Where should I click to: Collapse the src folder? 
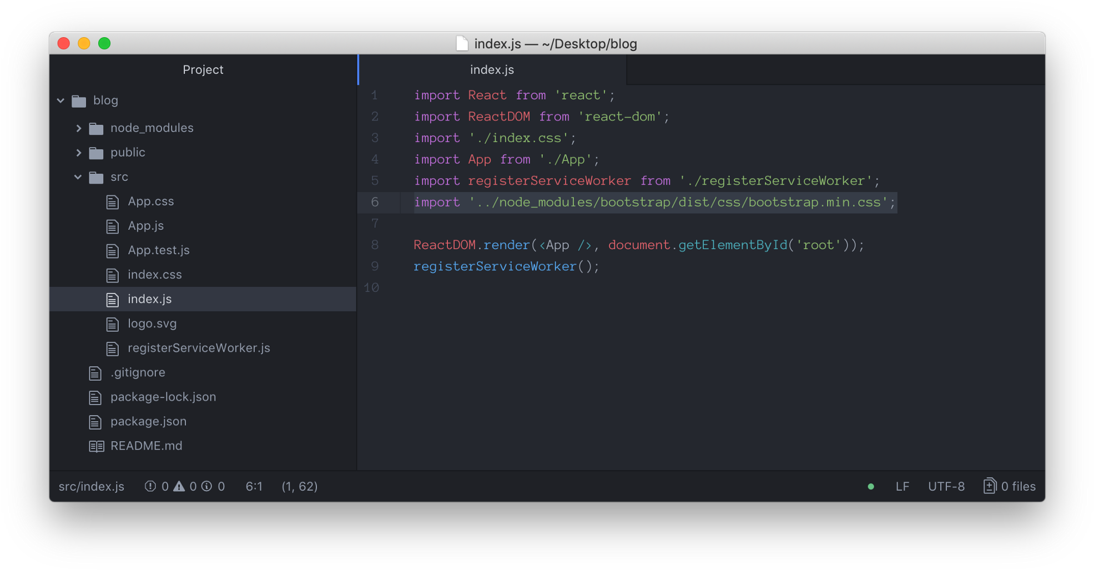(77, 176)
